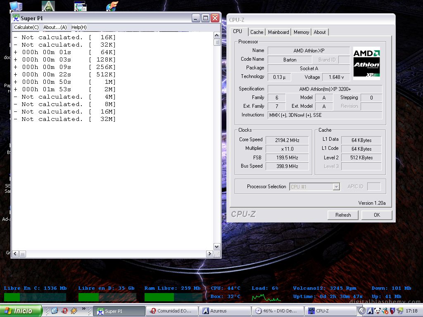Click the 2M result row '000h 01m 53s'
423x317 pixels.
pos(64,89)
